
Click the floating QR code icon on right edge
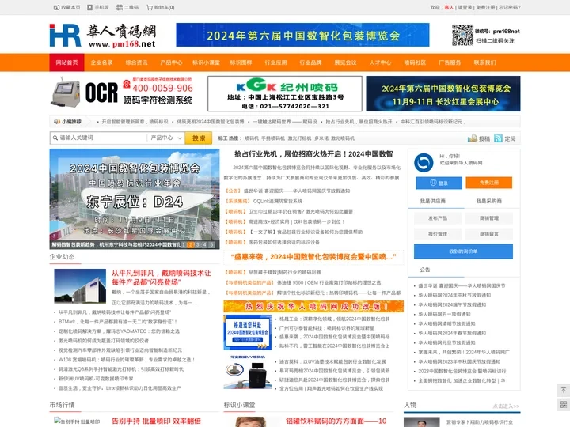tap(564, 405)
